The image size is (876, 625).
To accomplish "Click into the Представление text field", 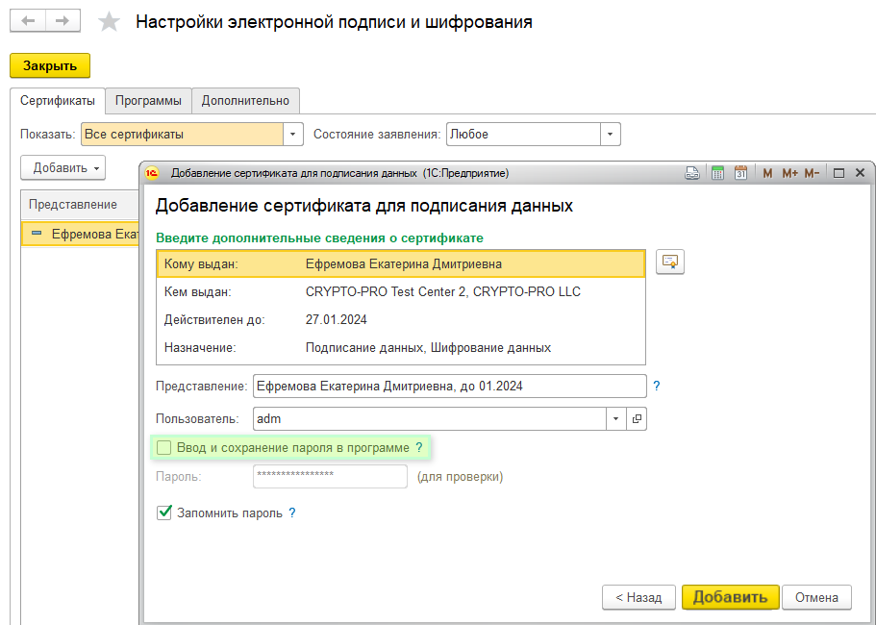I will [x=448, y=386].
